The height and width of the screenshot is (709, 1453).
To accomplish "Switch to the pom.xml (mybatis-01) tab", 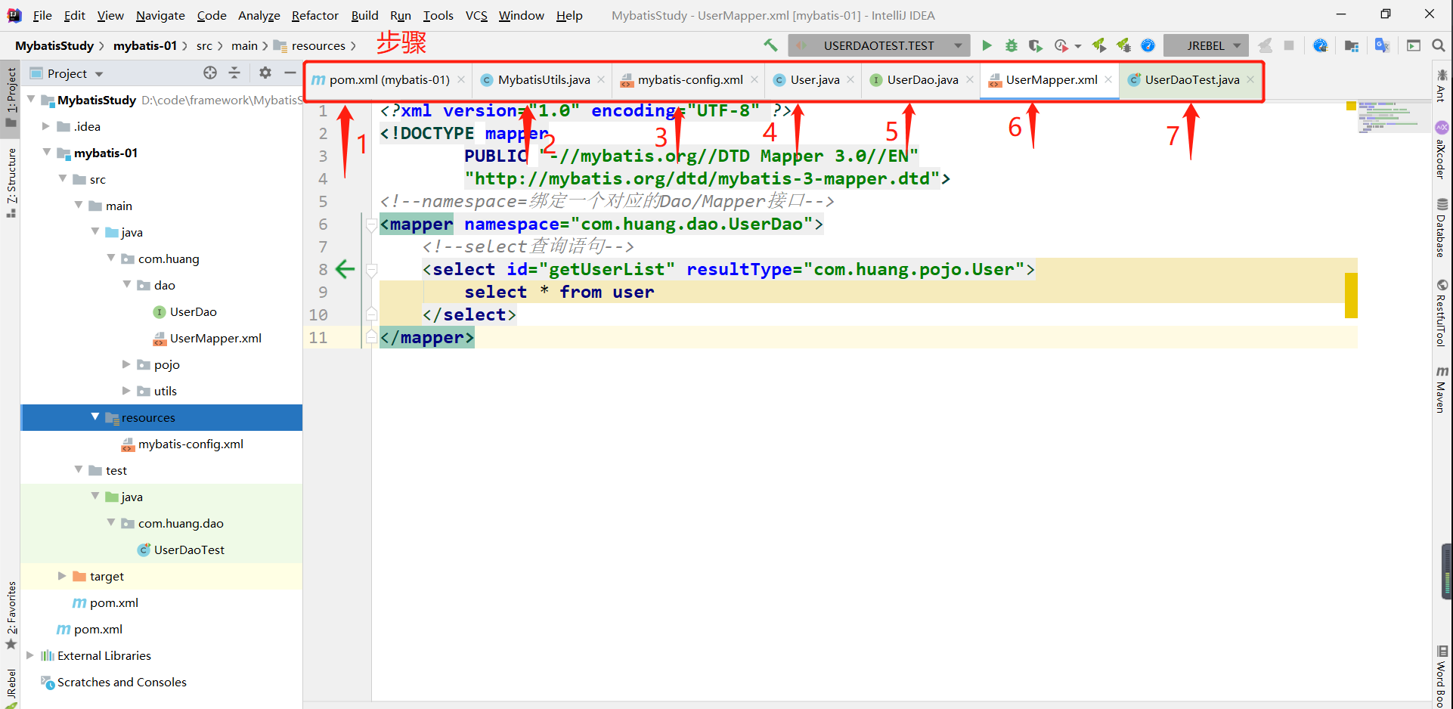I will tap(389, 79).
